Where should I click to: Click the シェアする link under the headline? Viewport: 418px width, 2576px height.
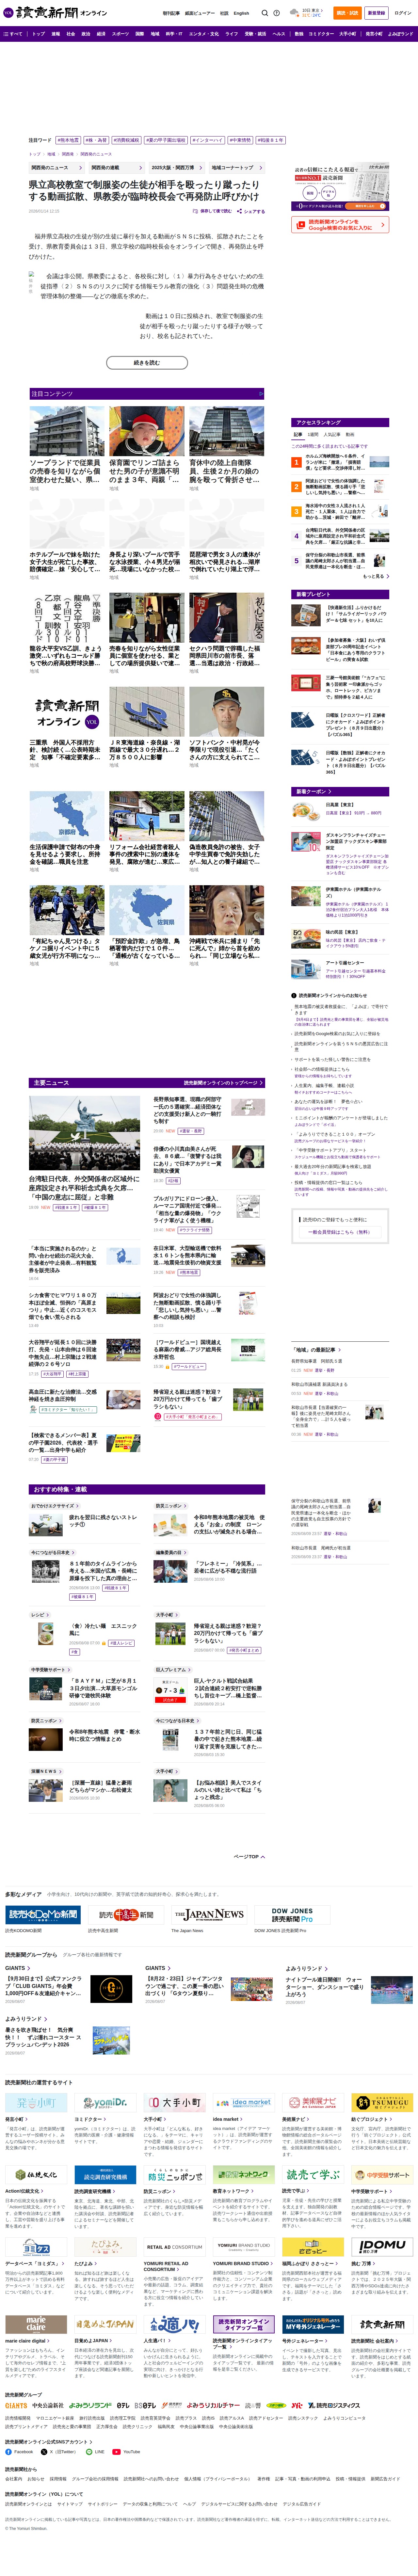click(251, 211)
